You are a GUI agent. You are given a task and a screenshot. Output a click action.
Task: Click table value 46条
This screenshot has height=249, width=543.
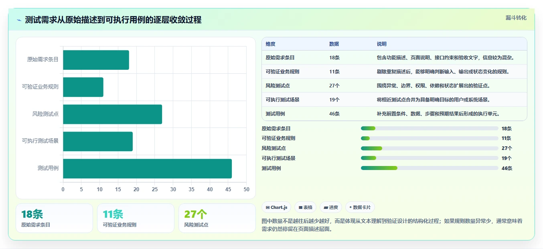[334, 114]
